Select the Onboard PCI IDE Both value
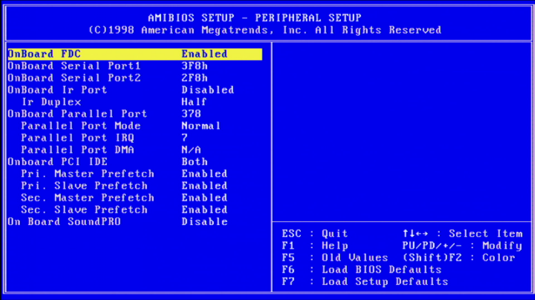Viewport: 535px width, 300px height. [x=194, y=162]
